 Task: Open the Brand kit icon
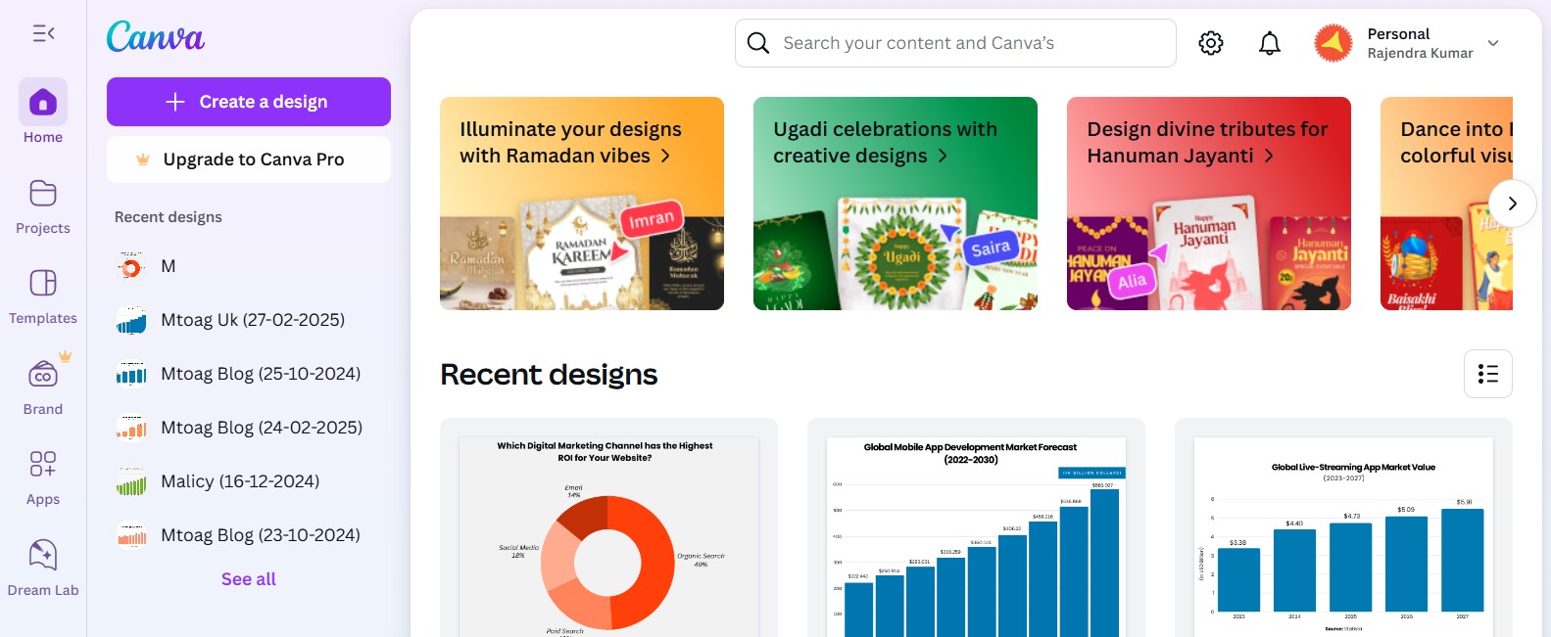(x=43, y=375)
